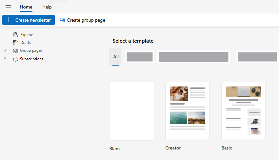Click the people icon beside Create group page
Screen dimensions: 279x160
coord(62,20)
